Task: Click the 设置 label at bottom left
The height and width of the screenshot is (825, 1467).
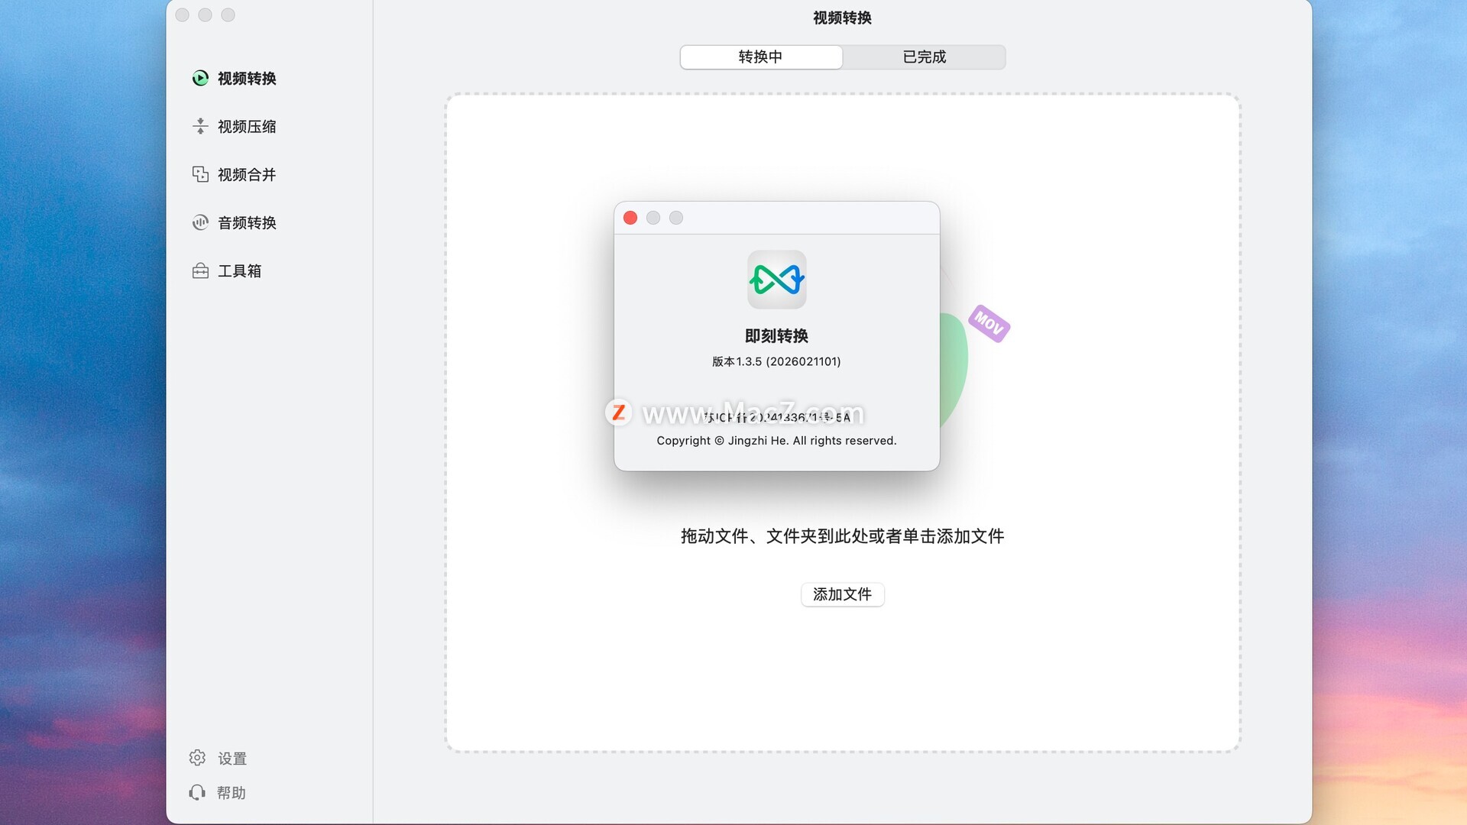Action: tap(232, 758)
